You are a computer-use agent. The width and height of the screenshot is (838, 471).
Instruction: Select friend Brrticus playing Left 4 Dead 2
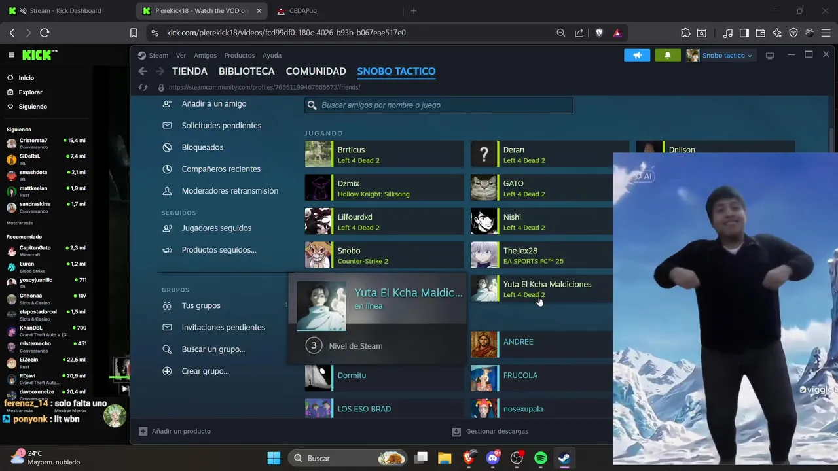[384, 154]
